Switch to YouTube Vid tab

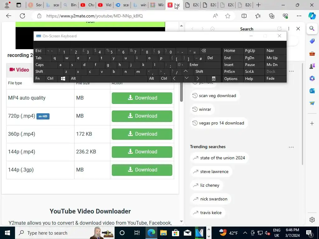coord(105,5)
